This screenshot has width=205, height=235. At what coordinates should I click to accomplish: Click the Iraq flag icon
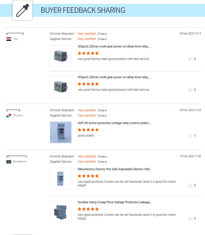pyautogui.click(x=9, y=39)
